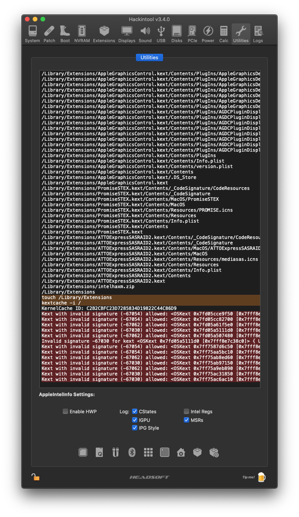Show the Extensions section
Viewport: 299px width, 517px height.
click(104, 34)
